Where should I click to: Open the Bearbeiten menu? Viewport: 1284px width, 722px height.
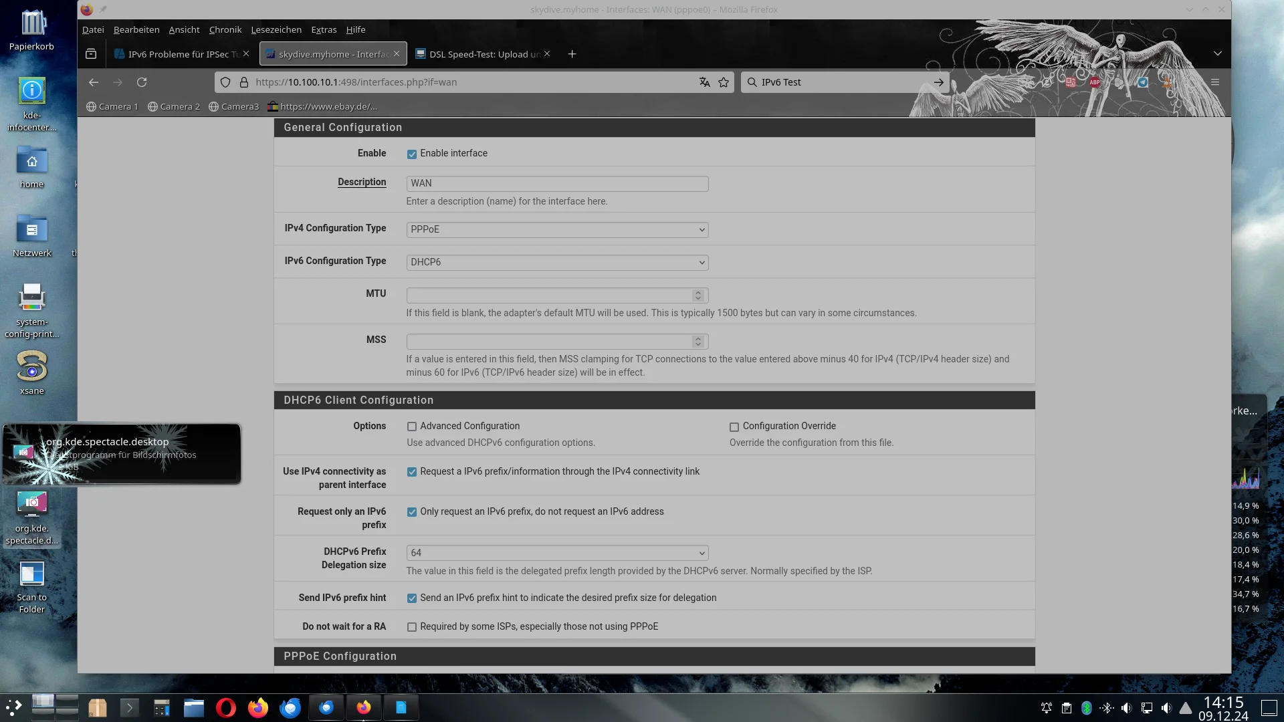click(136, 29)
